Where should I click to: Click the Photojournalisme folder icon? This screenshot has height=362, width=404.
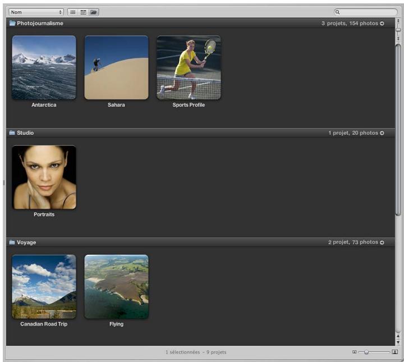point(12,23)
